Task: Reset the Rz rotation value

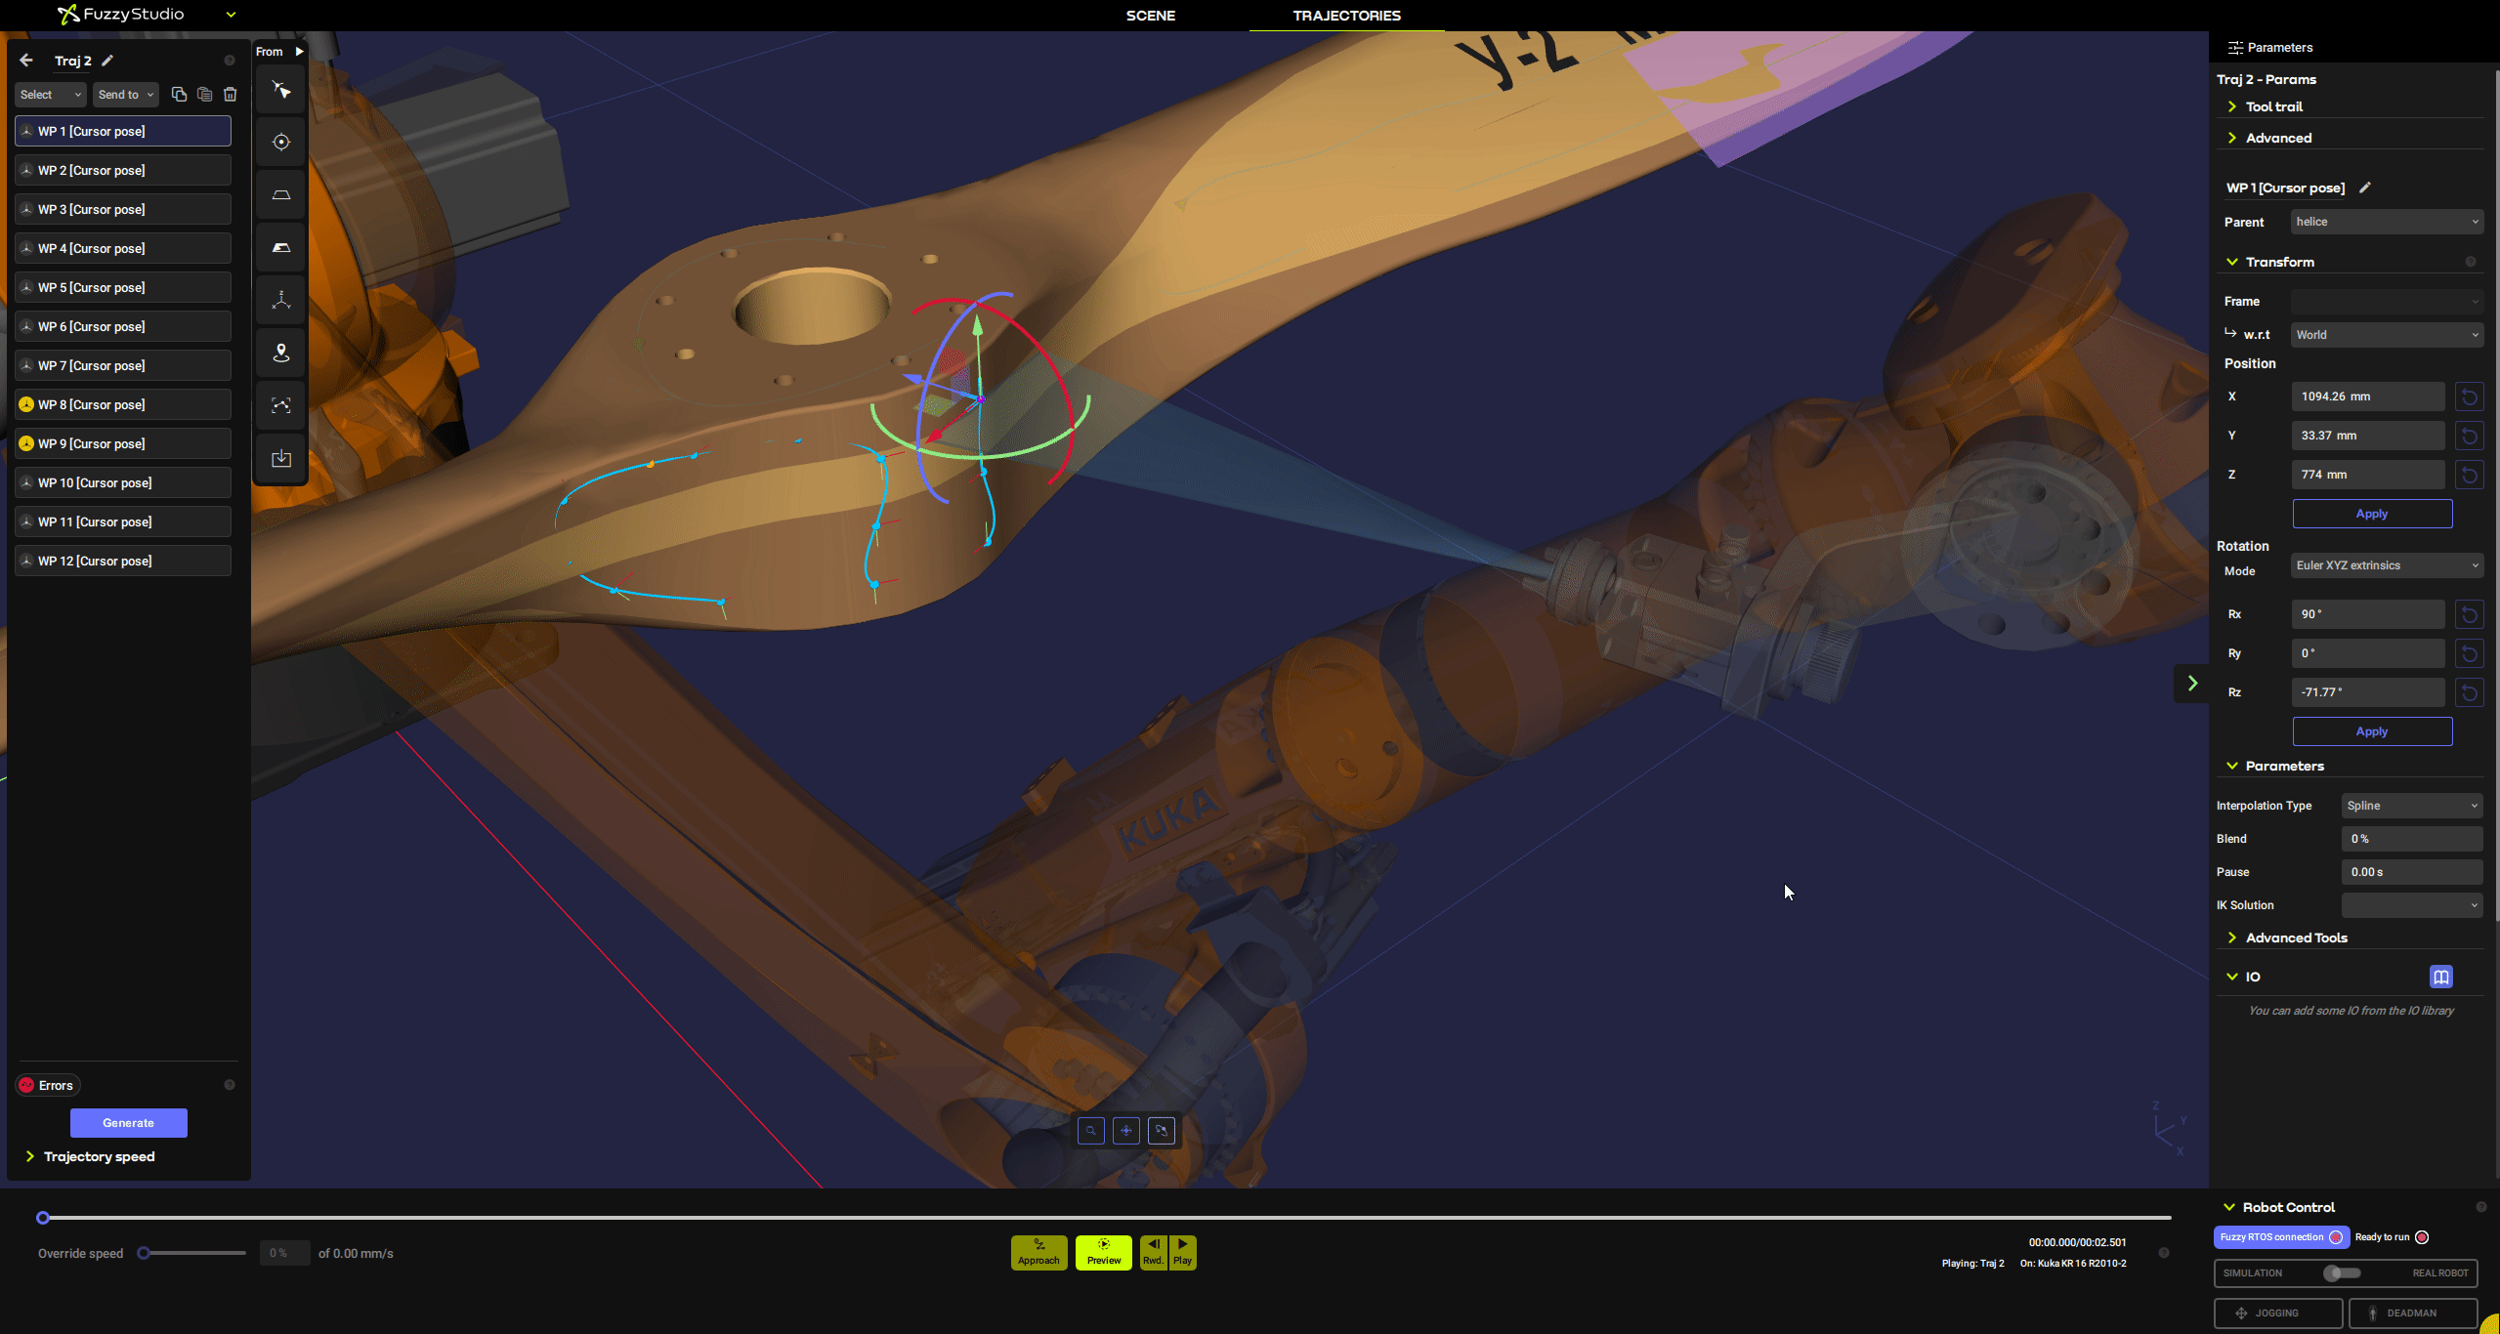Action: pyautogui.click(x=2469, y=692)
